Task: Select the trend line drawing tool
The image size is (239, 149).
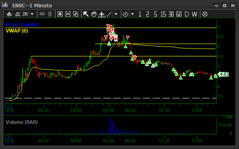Action: coord(109,14)
